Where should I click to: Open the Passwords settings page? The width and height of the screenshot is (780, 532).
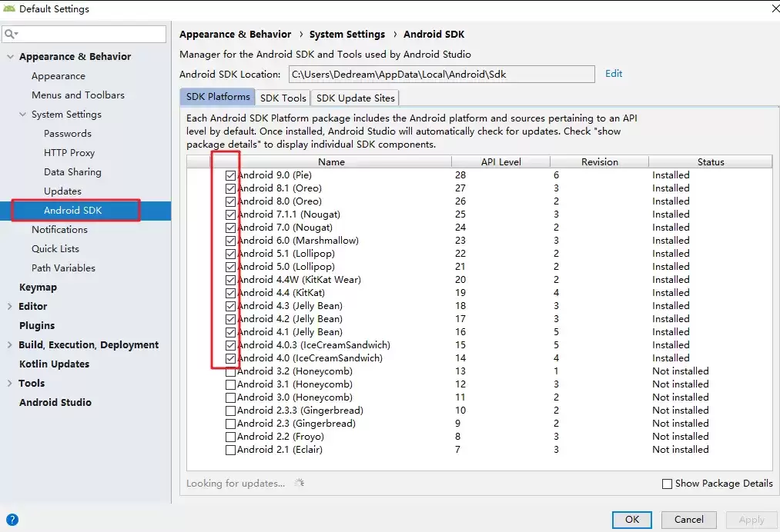point(68,134)
